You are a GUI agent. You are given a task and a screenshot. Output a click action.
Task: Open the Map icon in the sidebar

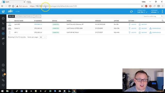pyautogui.click(x=3, y=28)
